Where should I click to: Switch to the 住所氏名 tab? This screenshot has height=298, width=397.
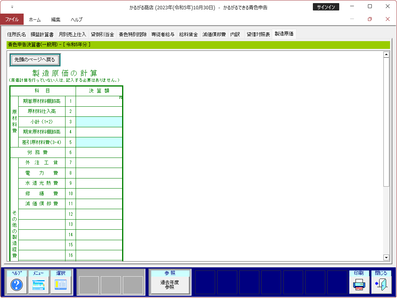tap(16, 34)
